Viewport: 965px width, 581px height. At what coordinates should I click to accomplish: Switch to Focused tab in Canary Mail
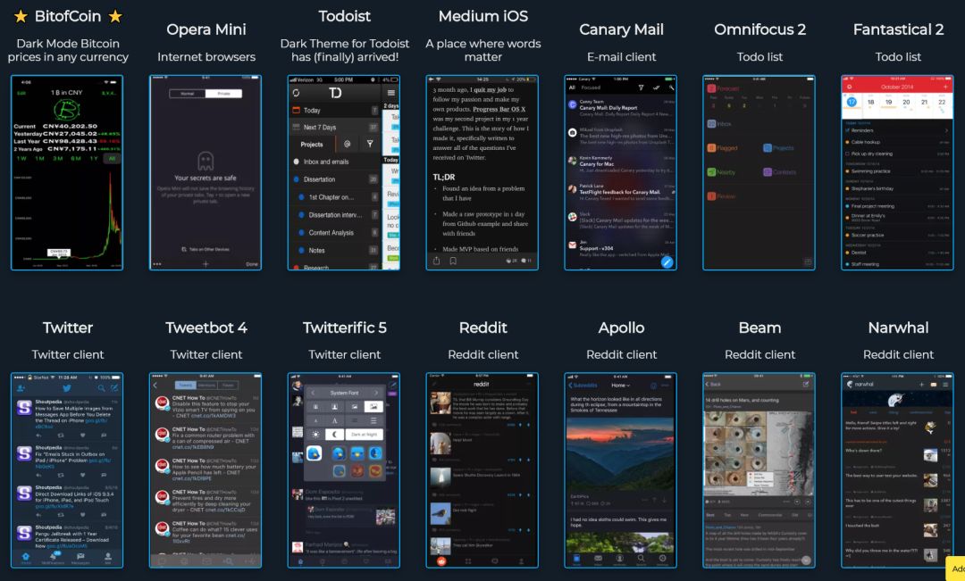(591, 87)
